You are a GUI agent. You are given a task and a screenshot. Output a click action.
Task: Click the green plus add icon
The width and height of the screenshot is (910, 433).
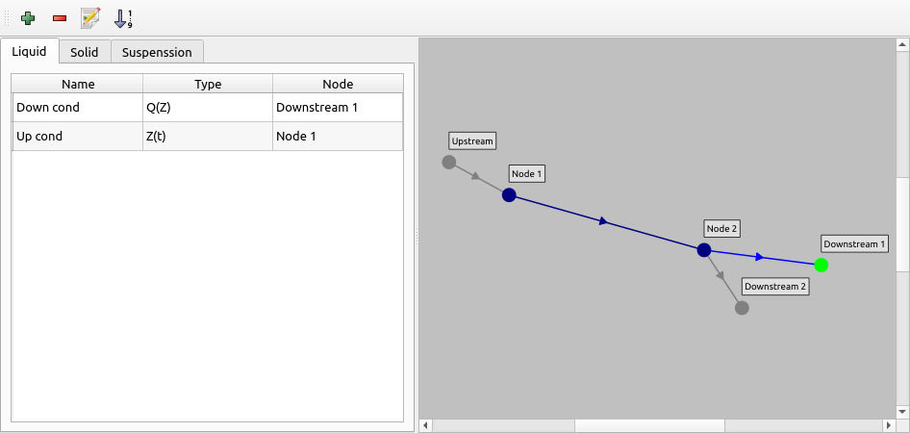(28, 17)
